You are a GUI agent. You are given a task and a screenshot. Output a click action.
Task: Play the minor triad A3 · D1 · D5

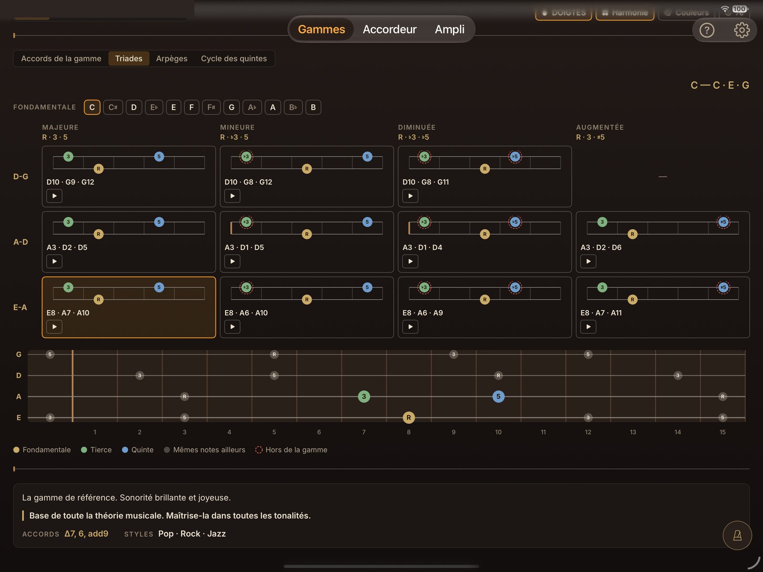click(x=232, y=261)
